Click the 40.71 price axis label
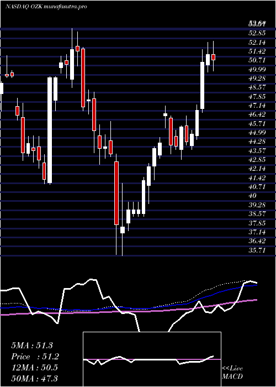 [x=257, y=187]
